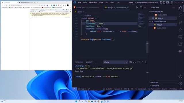Show more panel tabs ellipsis
The height and width of the screenshot is (103, 184).
pos(96,62)
